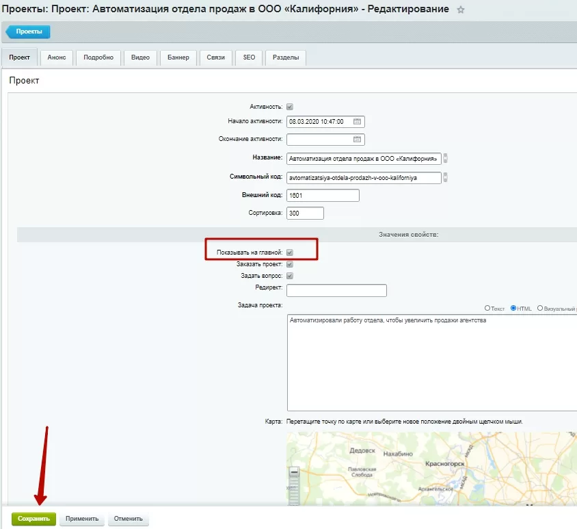
Task: Click into the Редирект input field
Action: coord(336,290)
